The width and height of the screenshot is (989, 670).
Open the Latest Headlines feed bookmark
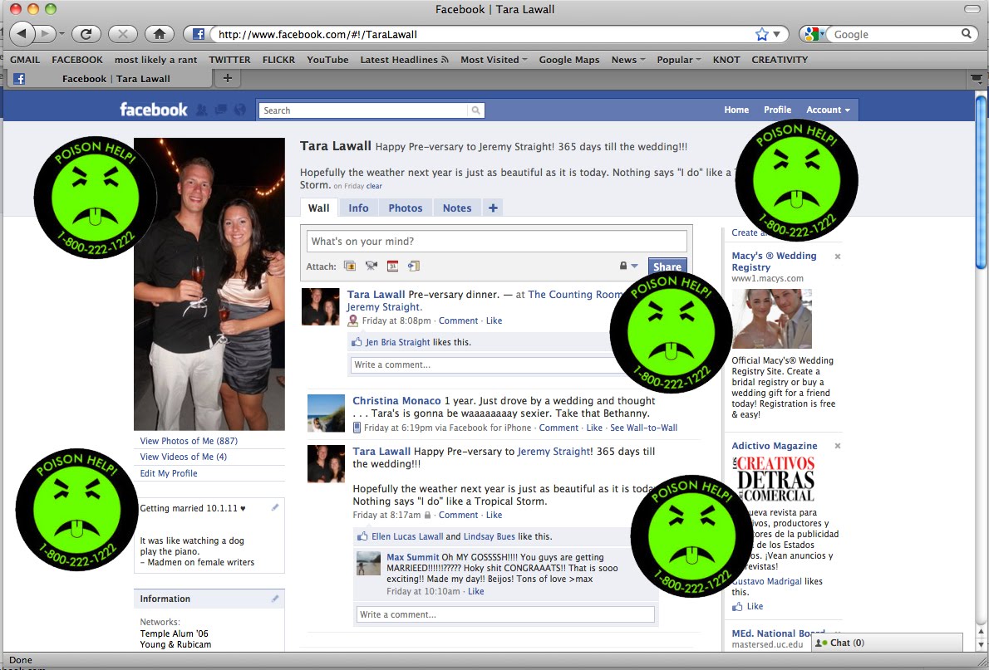point(404,59)
